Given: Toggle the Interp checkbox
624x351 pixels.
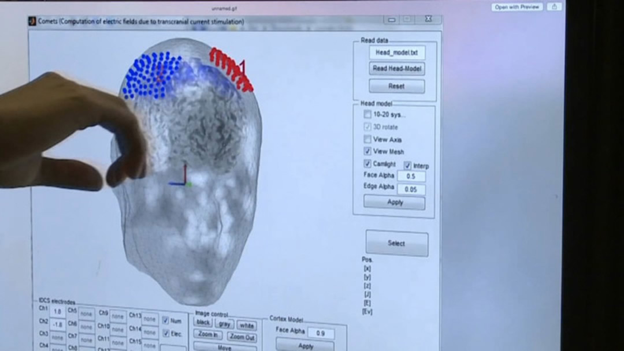Looking at the screenshot, I should [x=407, y=166].
